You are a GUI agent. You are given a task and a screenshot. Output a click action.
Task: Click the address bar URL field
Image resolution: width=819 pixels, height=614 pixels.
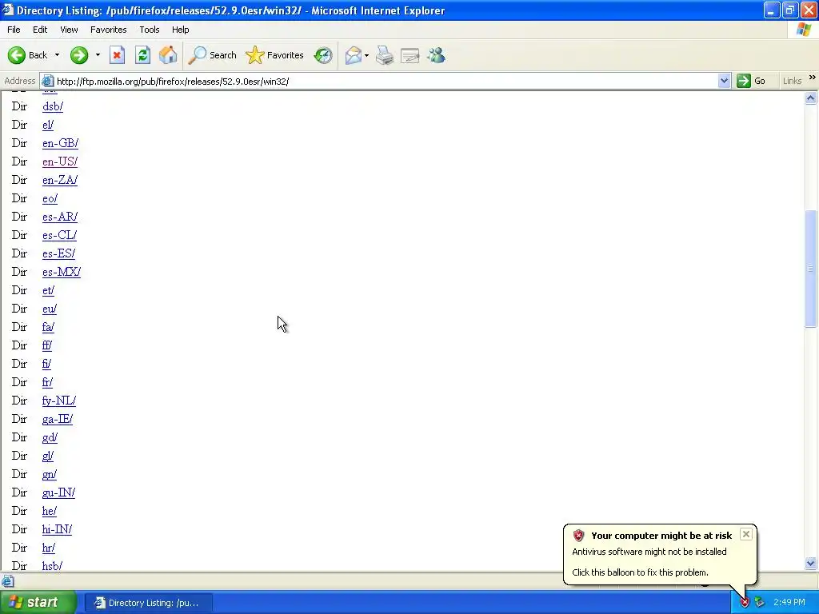(386, 81)
